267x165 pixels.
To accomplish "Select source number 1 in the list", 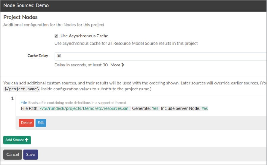I will click(x=12, y=99).
